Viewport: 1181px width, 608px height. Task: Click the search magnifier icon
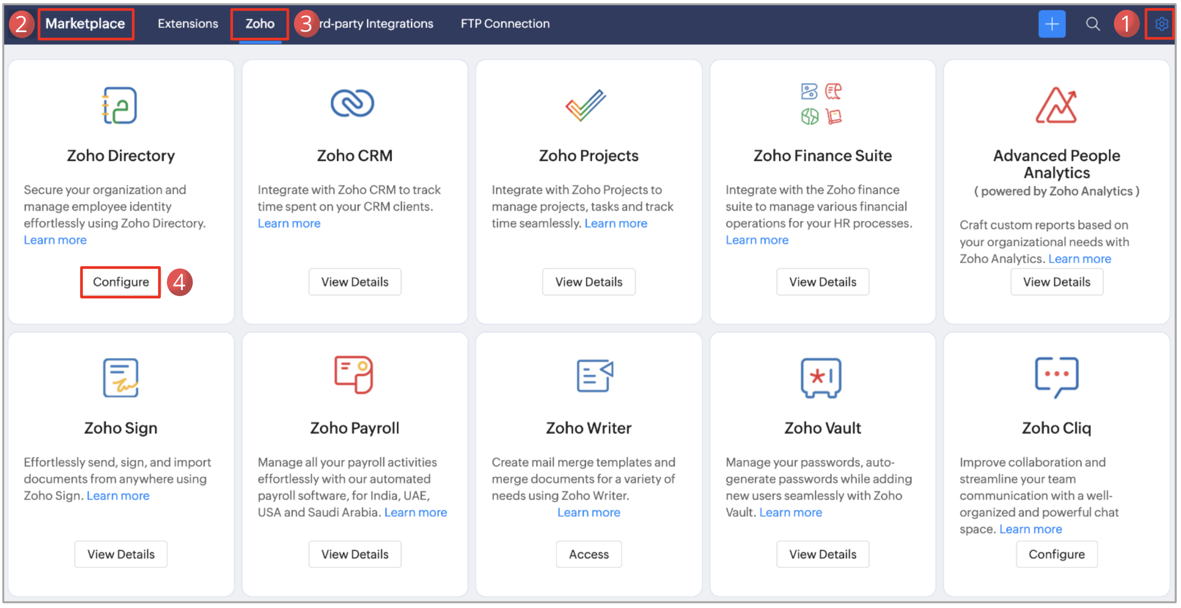[1093, 24]
